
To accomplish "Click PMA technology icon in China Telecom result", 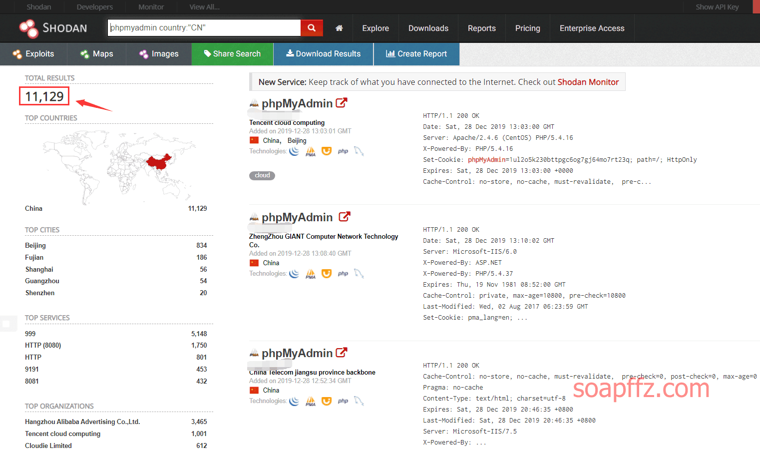I will click(x=311, y=401).
